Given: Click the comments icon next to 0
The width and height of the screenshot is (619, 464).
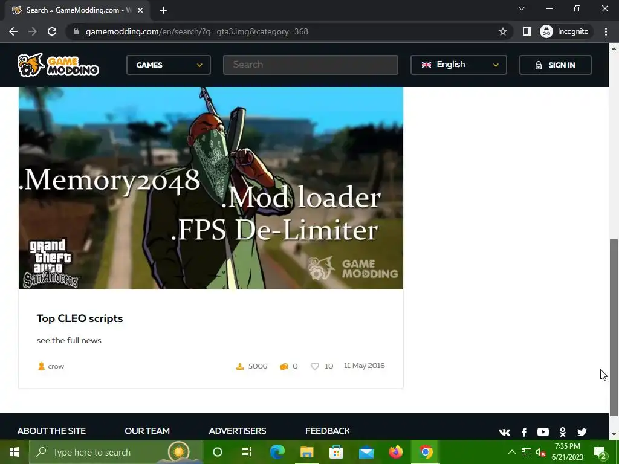Looking at the screenshot, I should point(284,367).
